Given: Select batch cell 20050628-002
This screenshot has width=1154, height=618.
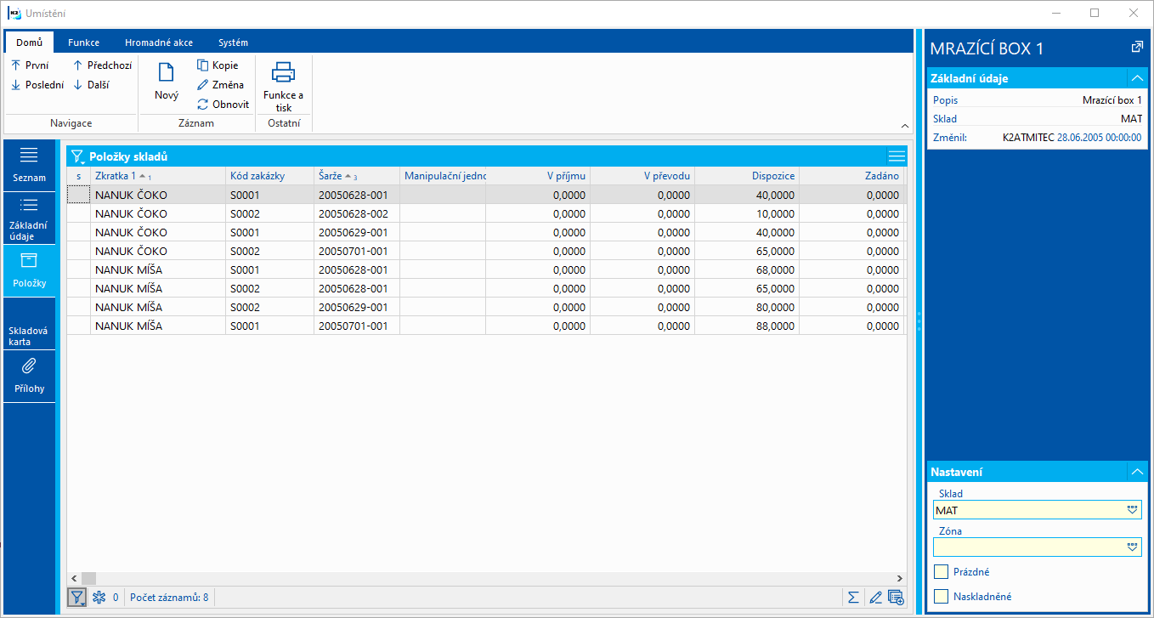Looking at the screenshot, I should point(357,213).
